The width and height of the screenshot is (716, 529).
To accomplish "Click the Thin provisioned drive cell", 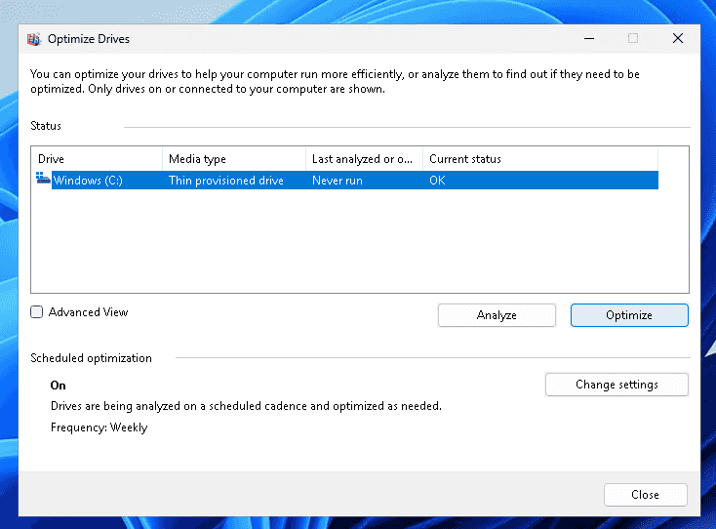I will coord(226,181).
